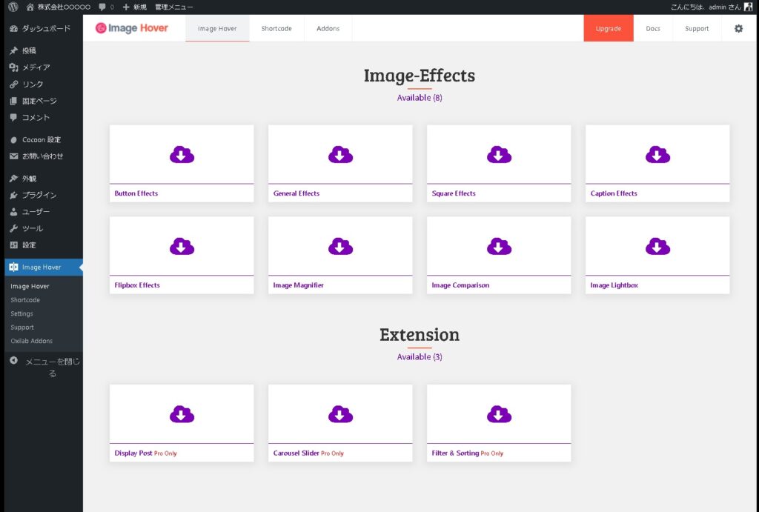Image resolution: width=759 pixels, height=512 pixels.
Task: Open the settings gear icon in header
Action: tap(738, 29)
